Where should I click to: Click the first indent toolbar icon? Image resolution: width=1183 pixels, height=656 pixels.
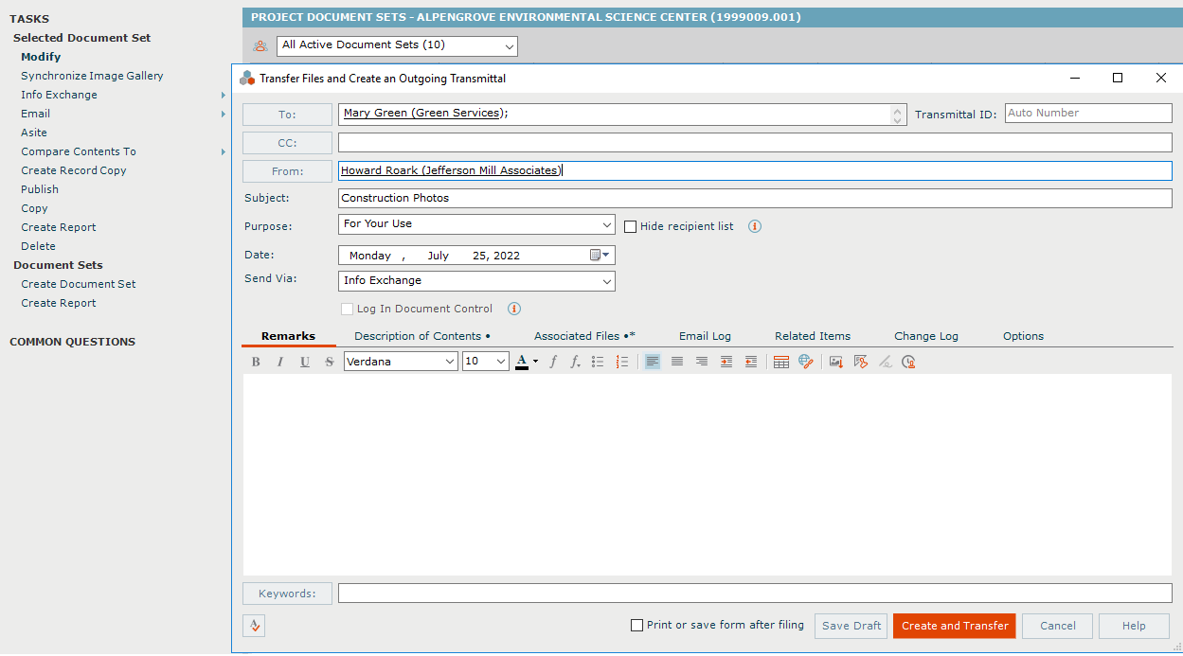pos(726,362)
